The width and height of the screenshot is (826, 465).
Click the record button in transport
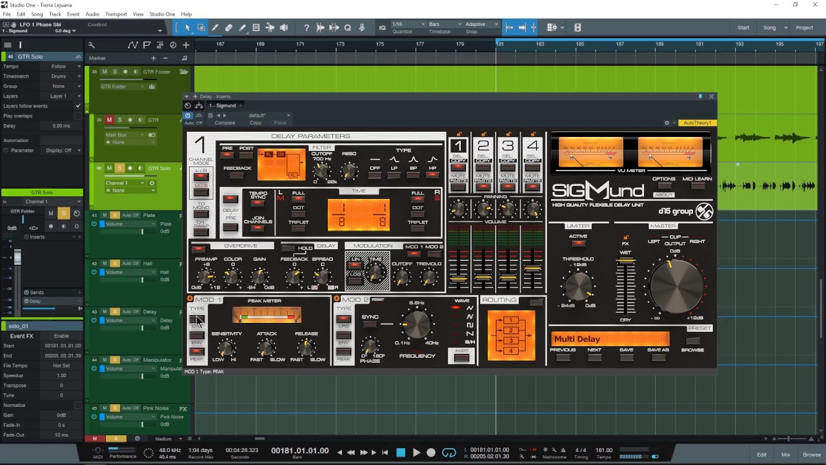[431, 453]
